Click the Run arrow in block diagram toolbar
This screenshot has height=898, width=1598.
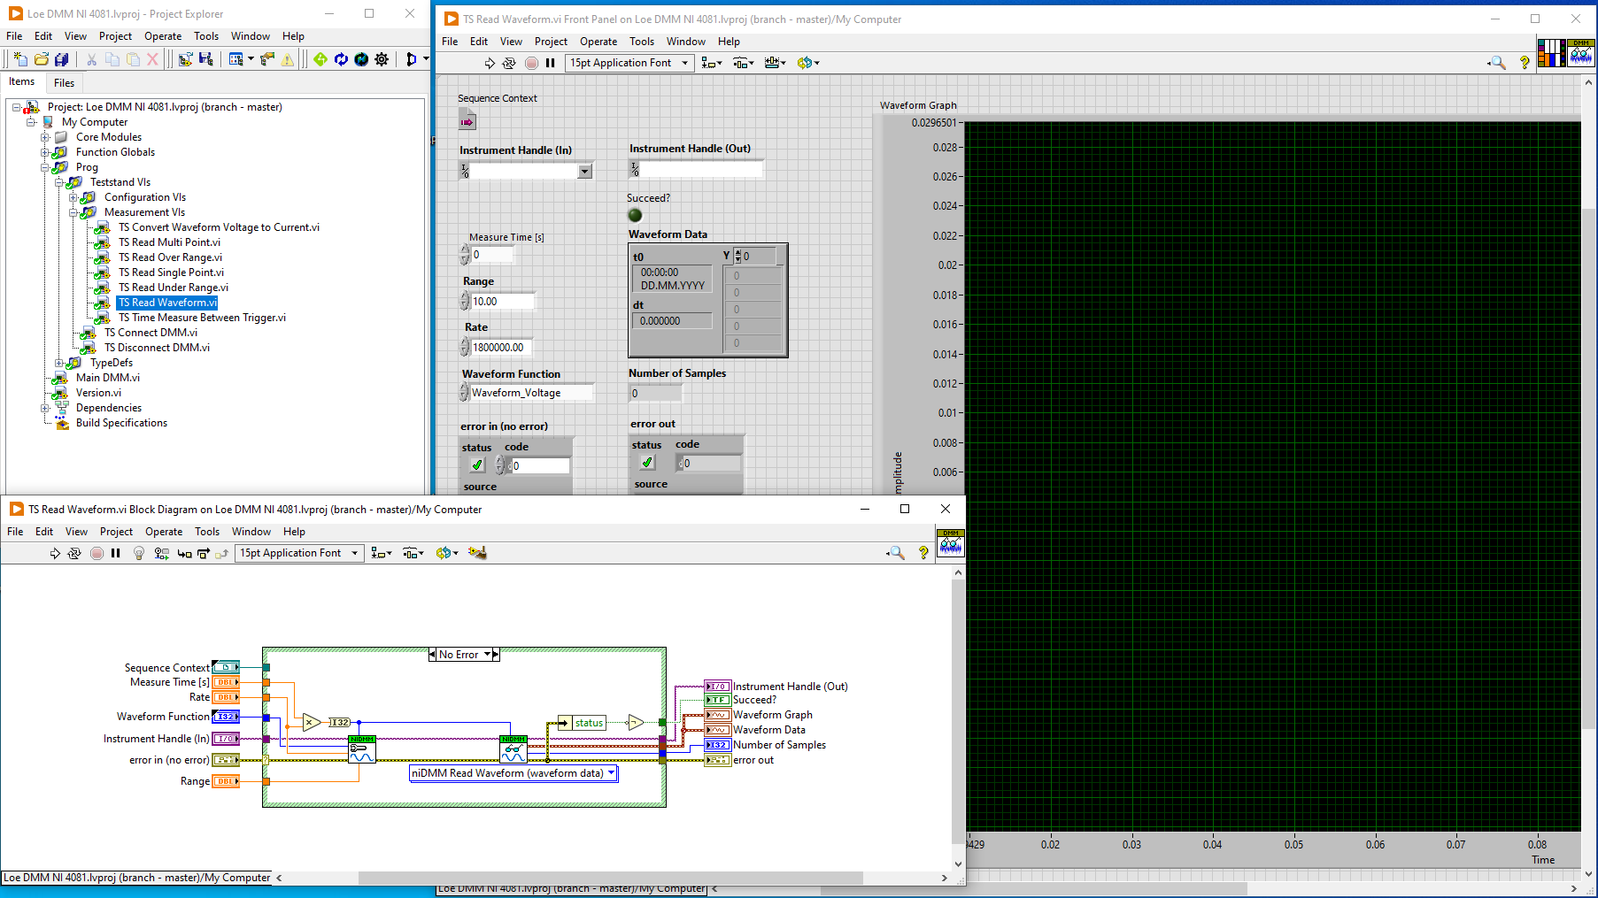coord(55,553)
